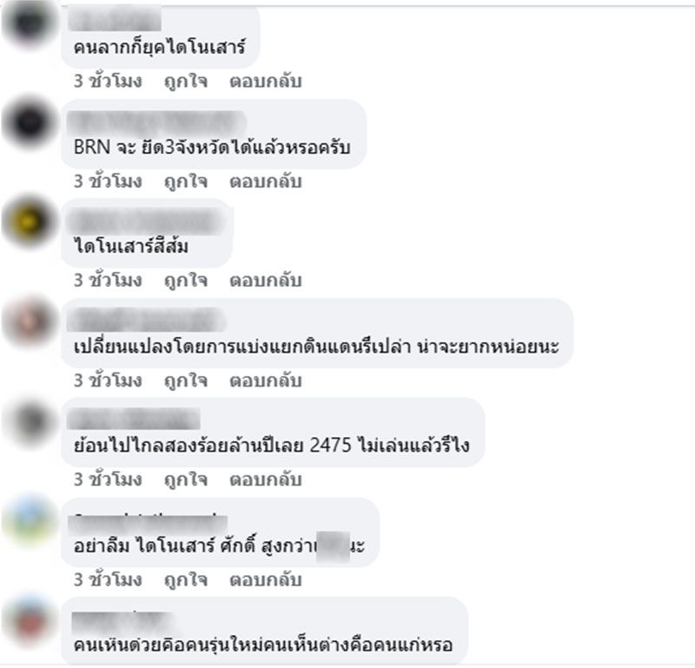
Task: Click ตอบกลับ under the คนลากก็ยุคไดโนเสาร์ comment
Action: 266,81
